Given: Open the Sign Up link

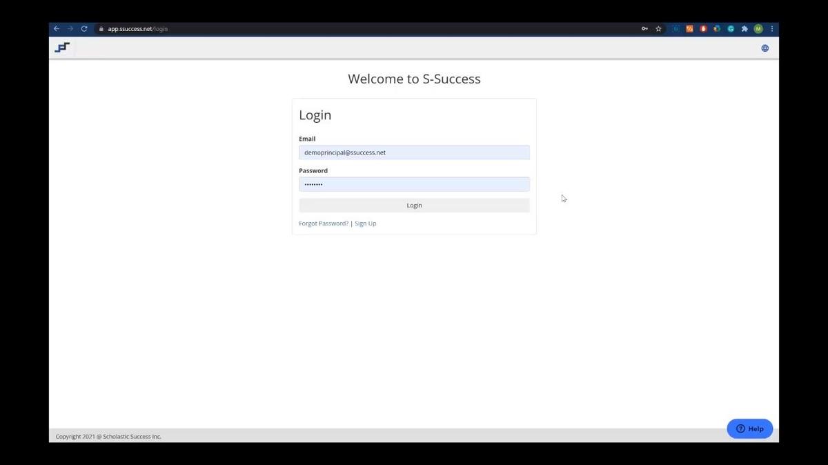Looking at the screenshot, I should pyautogui.click(x=366, y=224).
